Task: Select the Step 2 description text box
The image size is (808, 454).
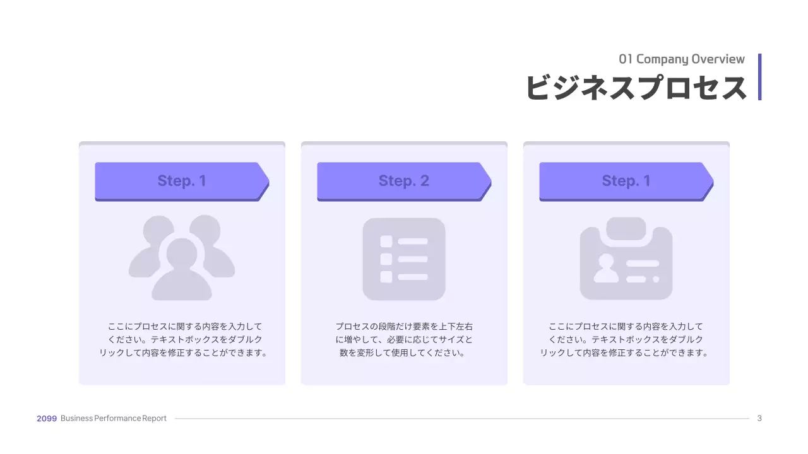Action: tap(404, 340)
